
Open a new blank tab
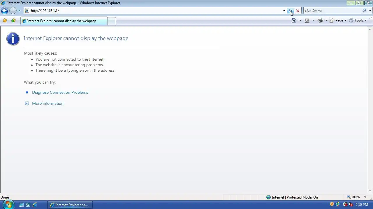112,21
